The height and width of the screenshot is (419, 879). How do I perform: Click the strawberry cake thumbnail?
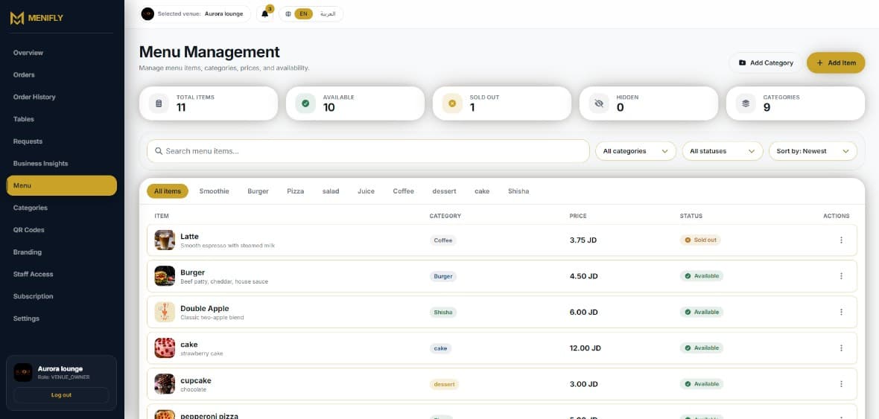click(x=165, y=348)
